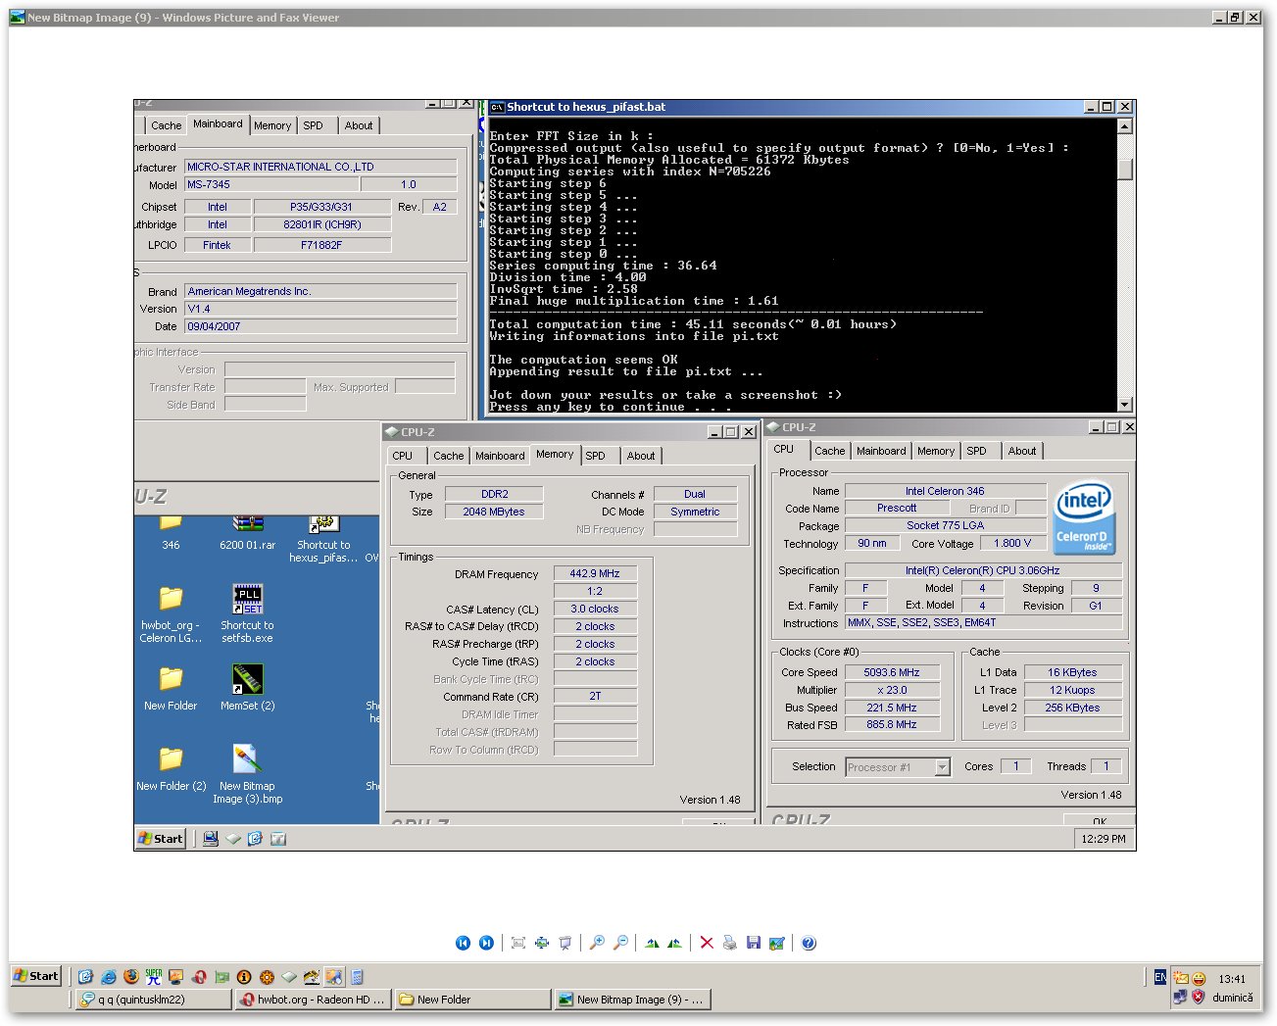Click the 13:41 system tray clock

point(1232,979)
